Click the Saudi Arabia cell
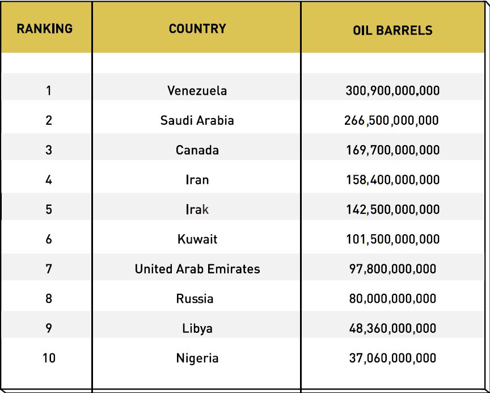 [x=197, y=120]
